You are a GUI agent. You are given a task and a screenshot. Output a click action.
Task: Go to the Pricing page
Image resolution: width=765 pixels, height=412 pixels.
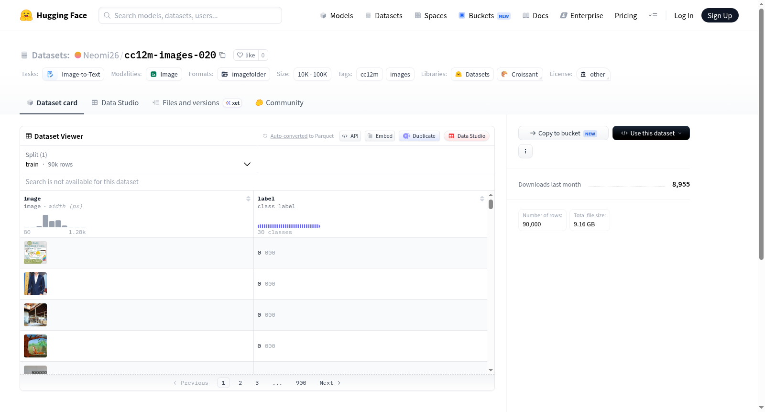[x=626, y=15]
